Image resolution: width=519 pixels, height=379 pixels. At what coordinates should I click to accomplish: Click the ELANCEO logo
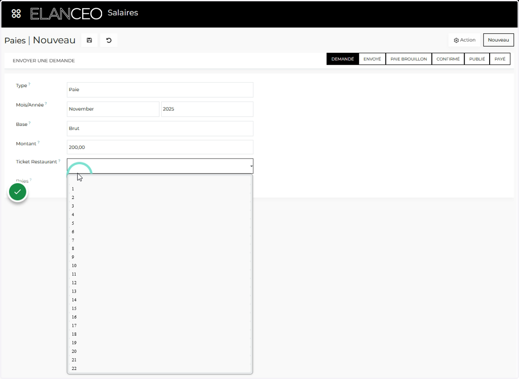[66, 13]
